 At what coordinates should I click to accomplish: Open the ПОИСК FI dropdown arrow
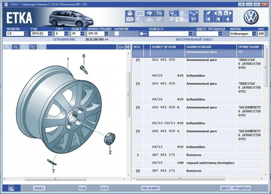click(190, 34)
